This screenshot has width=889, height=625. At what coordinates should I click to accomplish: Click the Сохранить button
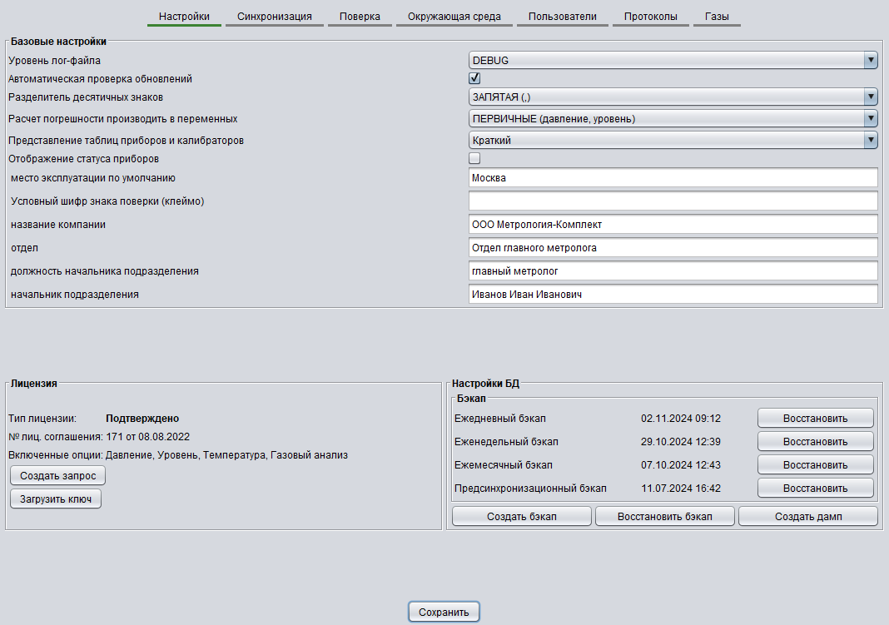point(444,612)
